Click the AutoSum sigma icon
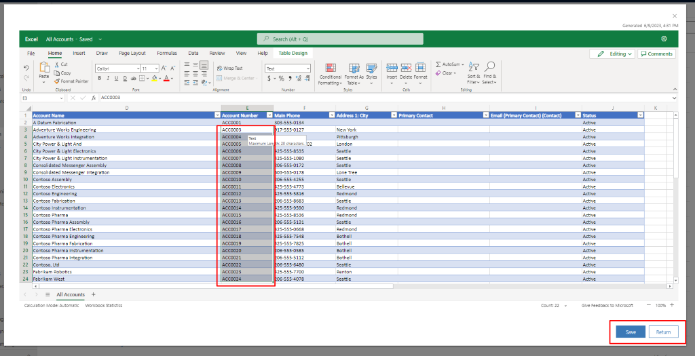695x356 pixels. [438, 64]
